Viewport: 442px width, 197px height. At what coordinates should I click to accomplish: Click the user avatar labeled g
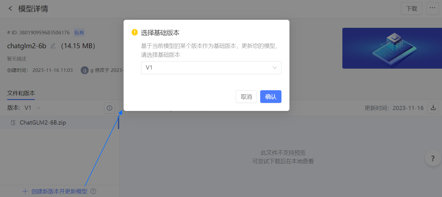[85, 70]
